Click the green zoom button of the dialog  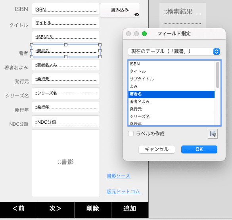click(144, 34)
